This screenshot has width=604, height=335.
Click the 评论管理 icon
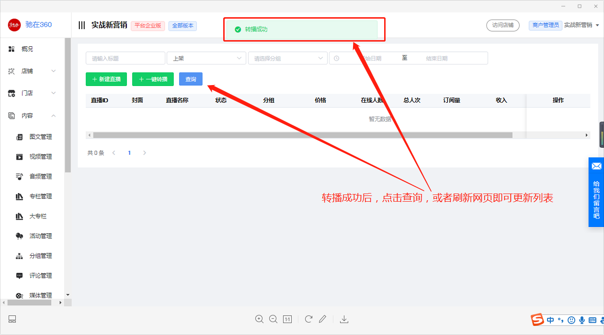coord(20,276)
